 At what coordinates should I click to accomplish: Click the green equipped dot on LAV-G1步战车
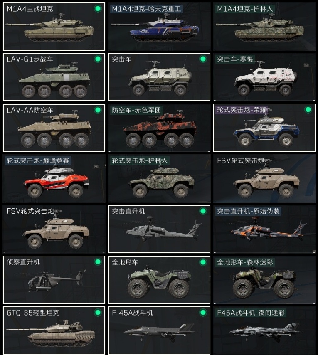pos(98,59)
